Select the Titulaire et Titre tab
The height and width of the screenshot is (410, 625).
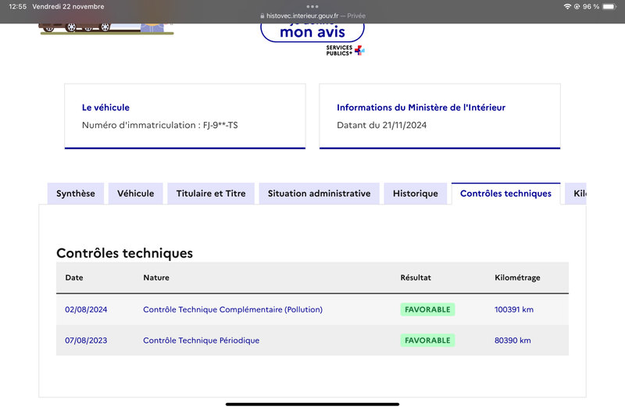(211, 194)
